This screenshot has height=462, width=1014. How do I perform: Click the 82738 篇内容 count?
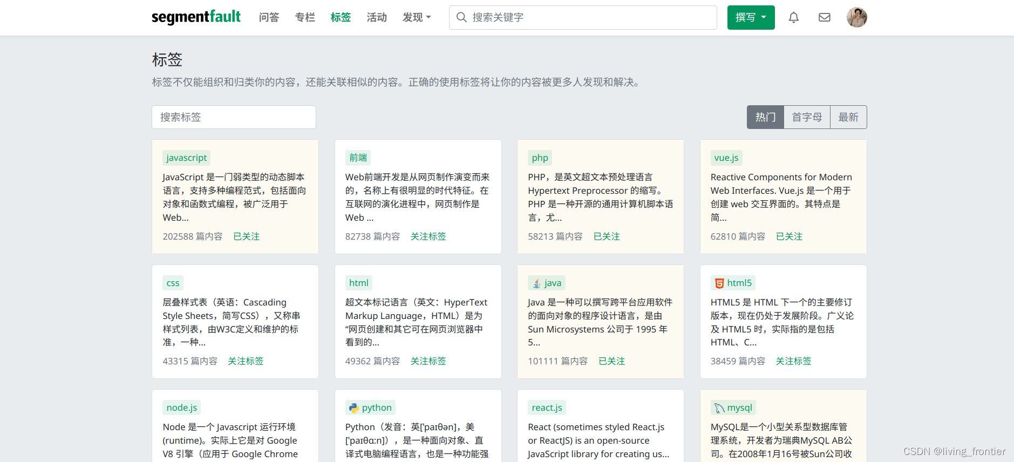coord(372,236)
